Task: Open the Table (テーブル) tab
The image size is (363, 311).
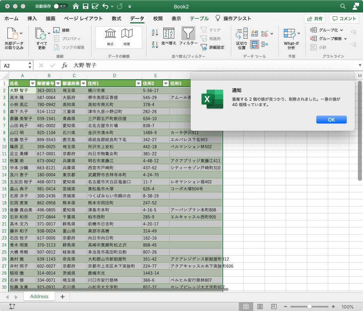Action: [199, 18]
